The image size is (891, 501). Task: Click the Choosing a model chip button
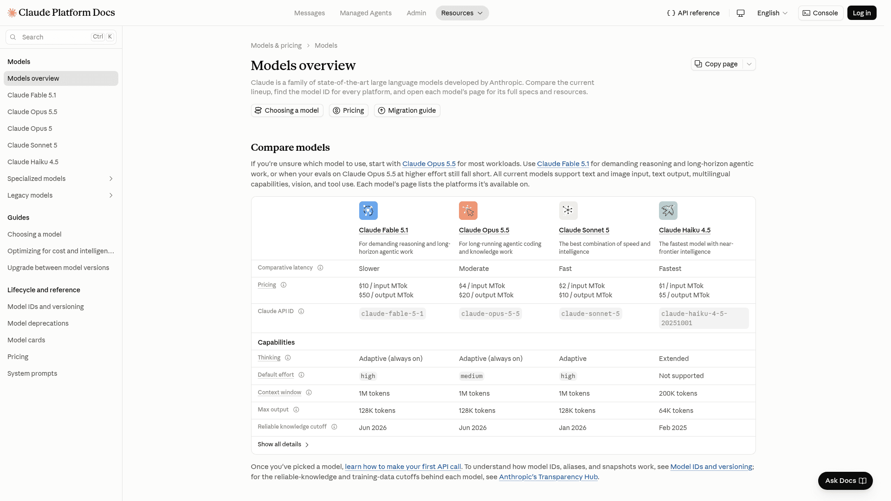(287, 110)
